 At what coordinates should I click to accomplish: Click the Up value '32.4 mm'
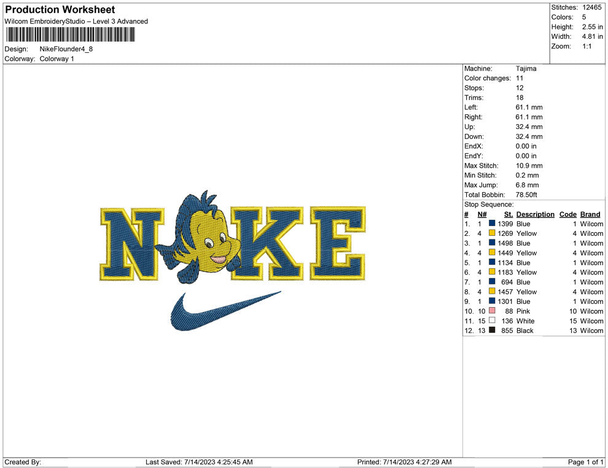(x=529, y=127)
